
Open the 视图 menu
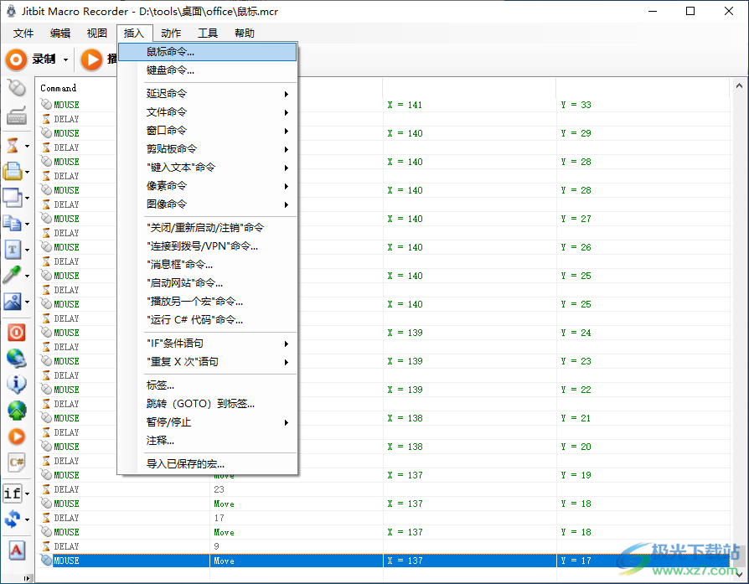97,33
